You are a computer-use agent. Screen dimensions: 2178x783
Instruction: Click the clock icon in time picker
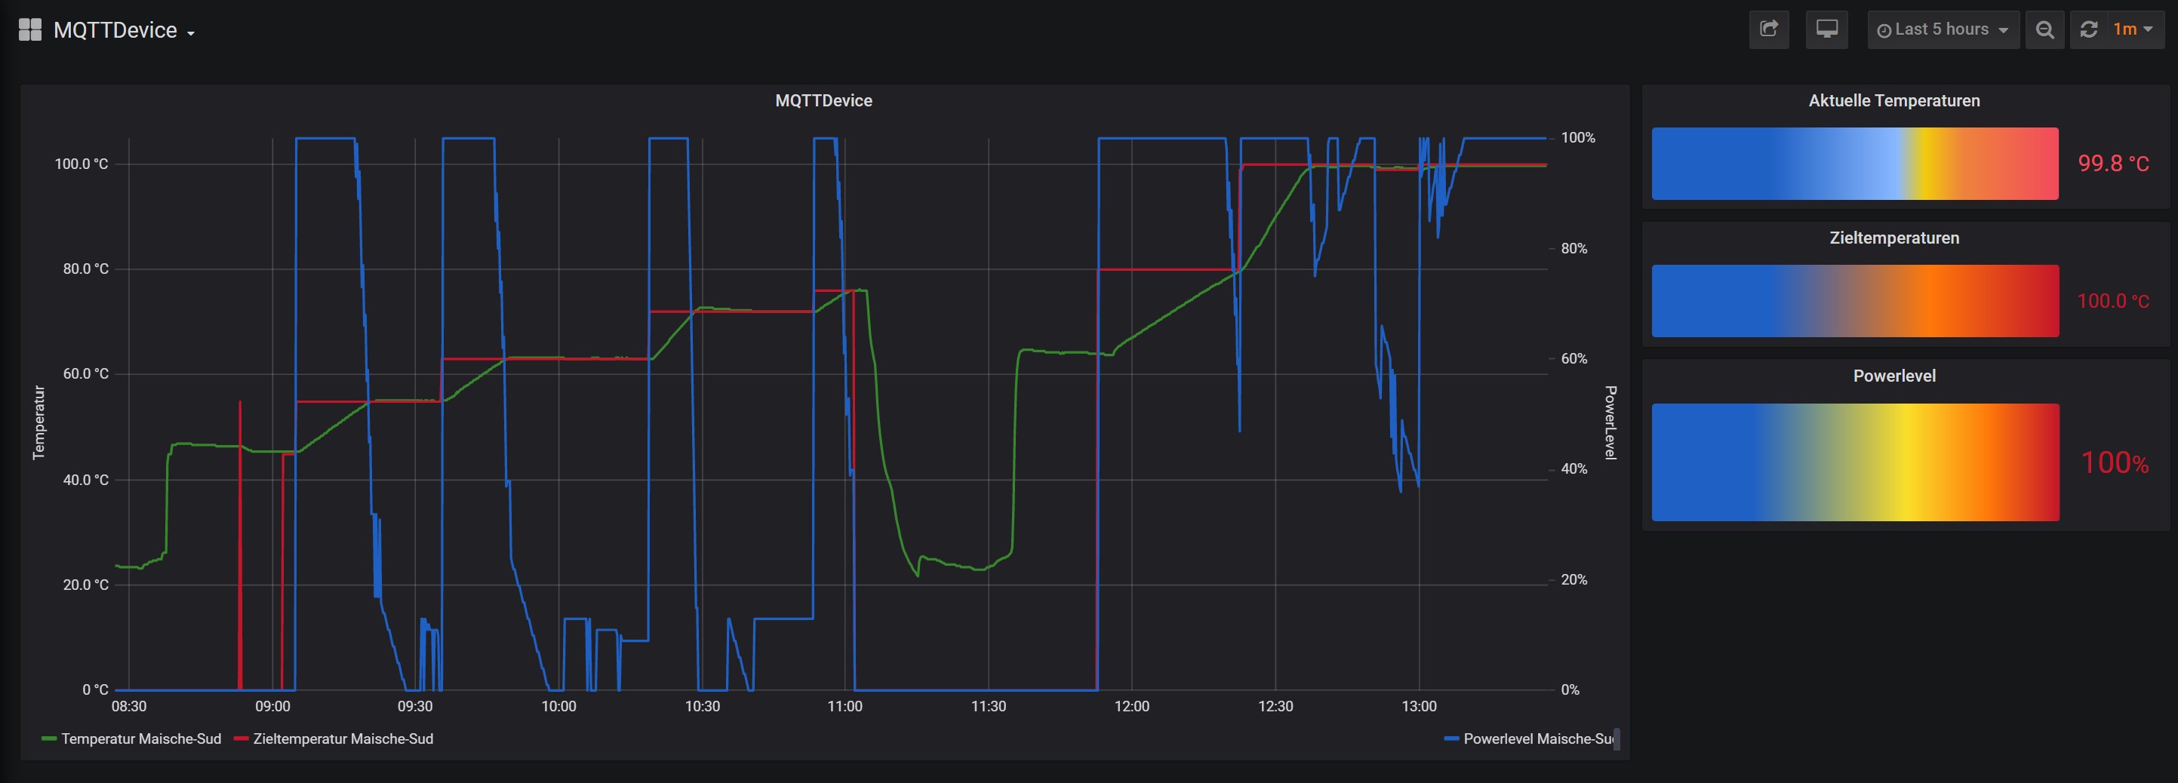[1884, 30]
